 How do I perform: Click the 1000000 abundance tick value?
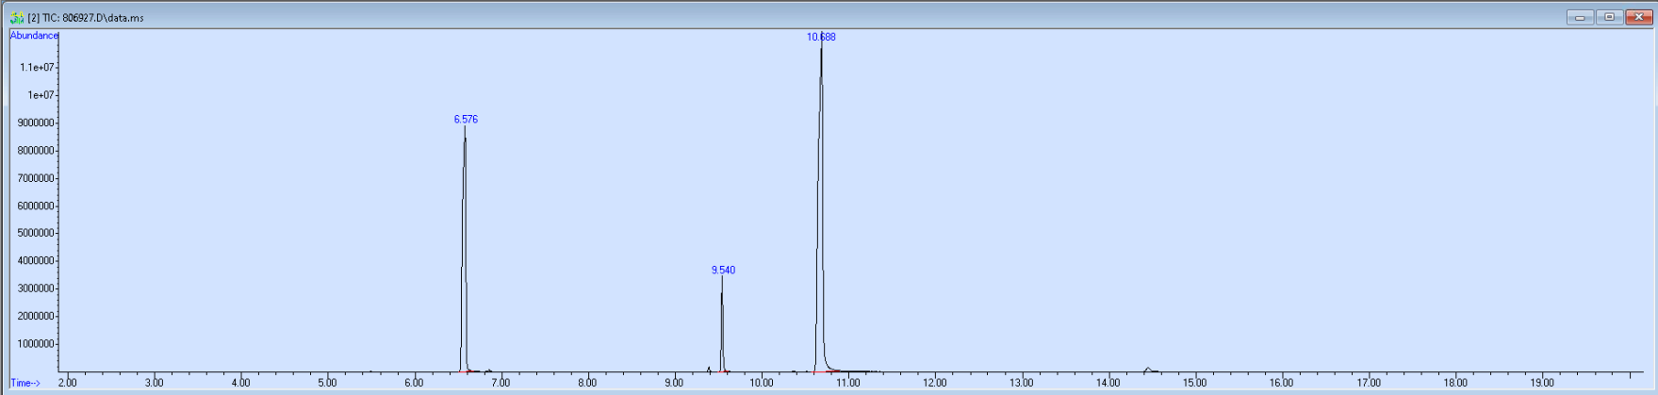[37, 345]
